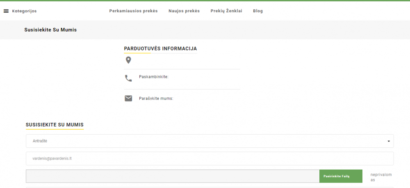Viewport: 410px width, 188px height.
Task: Open the hamburger Kategorijos menu icon
Action: point(6,11)
